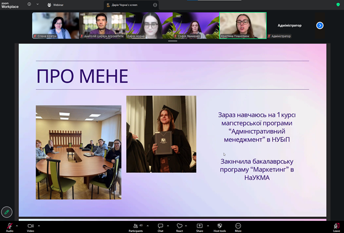The width and height of the screenshot is (344, 233).
Task: Show next participants with blue arrow
Action: coord(320,25)
